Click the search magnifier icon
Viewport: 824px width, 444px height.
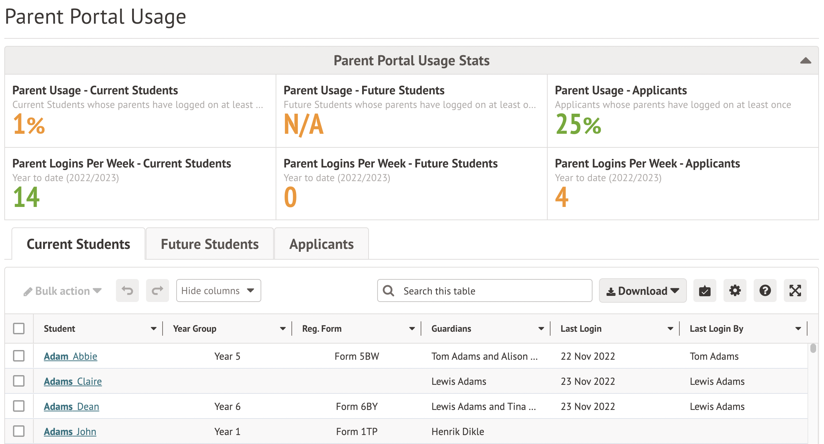[x=388, y=291]
